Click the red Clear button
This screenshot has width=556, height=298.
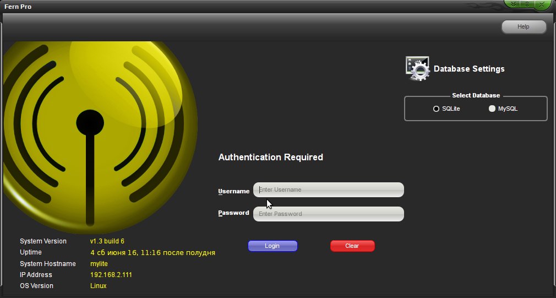click(352, 246)
